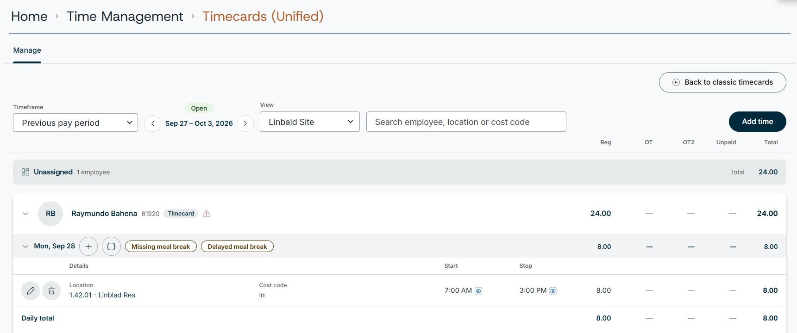
Task: Click the Unpaid column header
Action: pos(726,142)
